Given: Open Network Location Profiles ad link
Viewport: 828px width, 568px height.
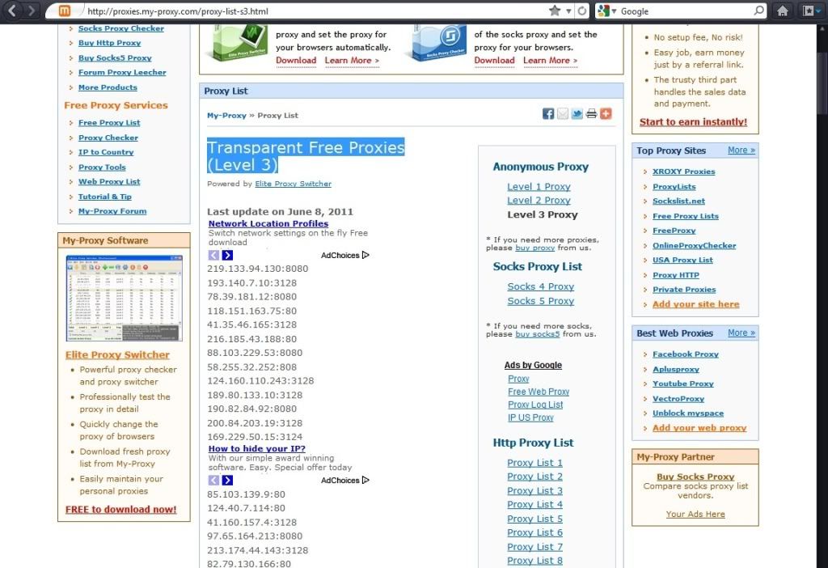Looking at the screenshot, I should [x=268, y=223].
